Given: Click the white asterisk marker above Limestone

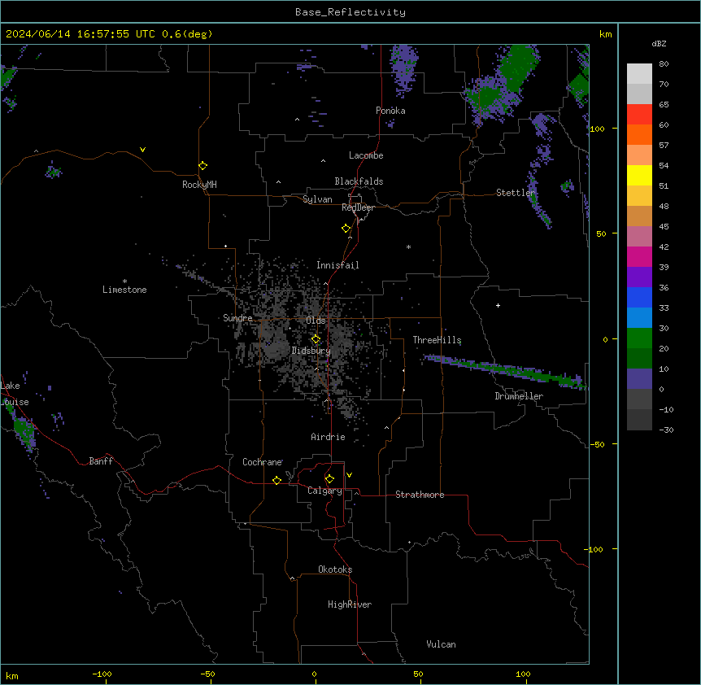Looking at the screenshot, I should tap(124, 281).
